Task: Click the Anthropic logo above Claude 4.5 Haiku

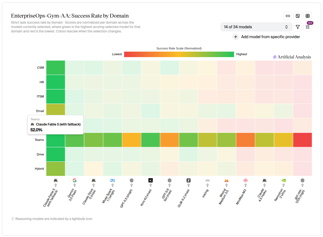Action: tap(264, 180)
